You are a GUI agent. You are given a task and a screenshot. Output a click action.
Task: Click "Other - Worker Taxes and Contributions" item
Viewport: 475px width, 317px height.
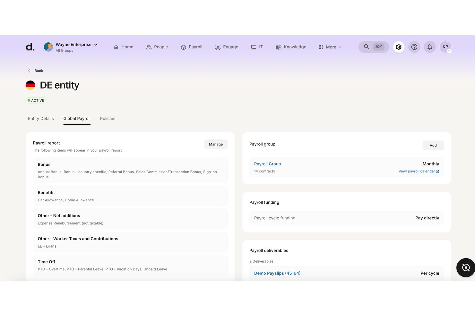tap(130, 242)
